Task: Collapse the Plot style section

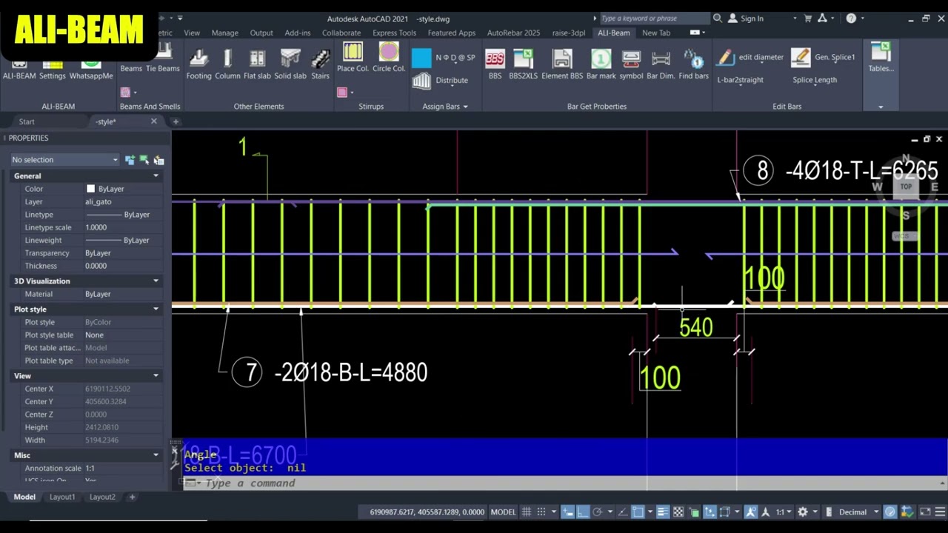Action: point(156,309)
